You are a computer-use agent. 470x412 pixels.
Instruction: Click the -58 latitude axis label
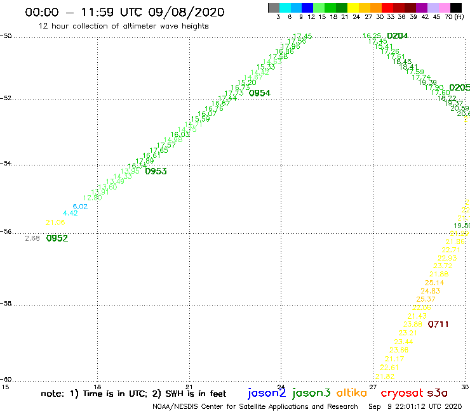tap(6, 304)
